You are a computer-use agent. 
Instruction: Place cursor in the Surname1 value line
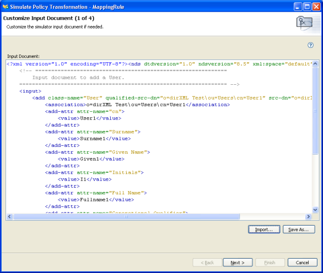click(94, 139)
